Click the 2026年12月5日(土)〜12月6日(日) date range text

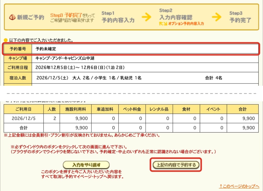(80, 67)
